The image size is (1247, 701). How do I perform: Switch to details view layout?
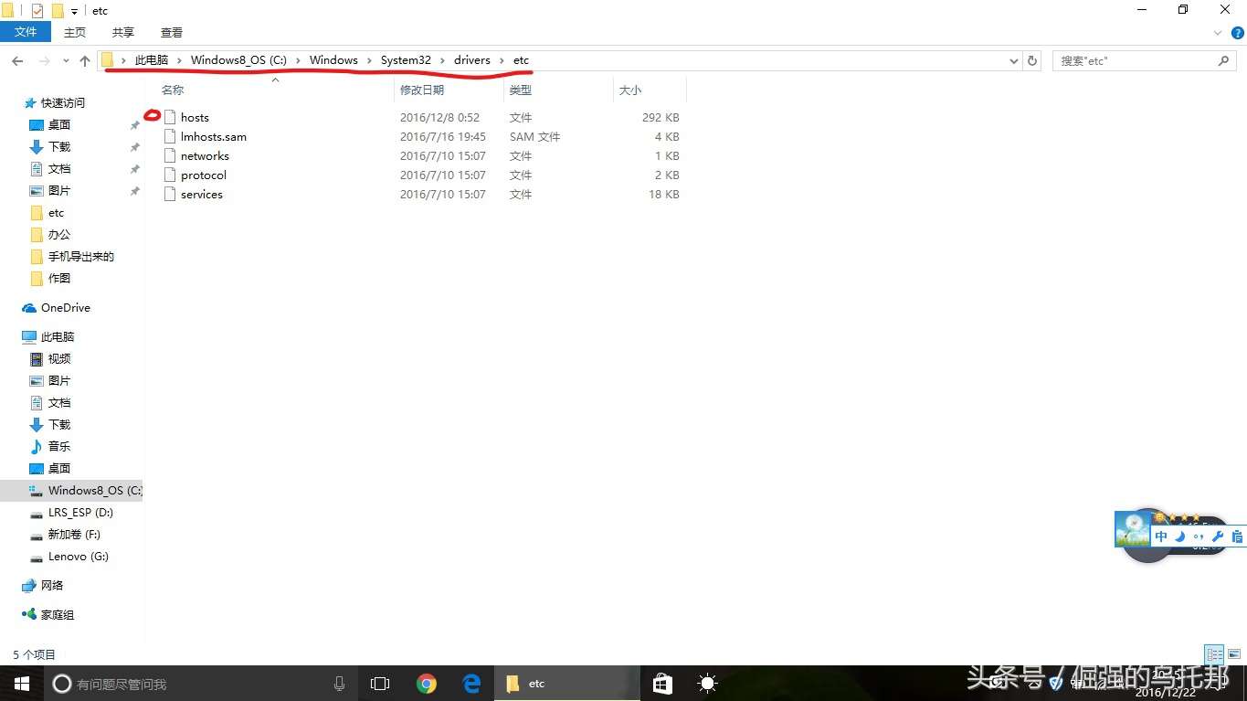click(1214, 654)
